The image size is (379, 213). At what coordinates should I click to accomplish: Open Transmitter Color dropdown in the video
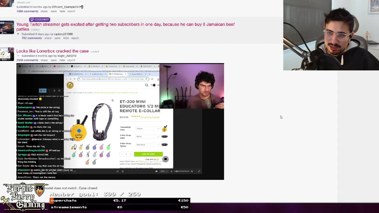(148, 128)
